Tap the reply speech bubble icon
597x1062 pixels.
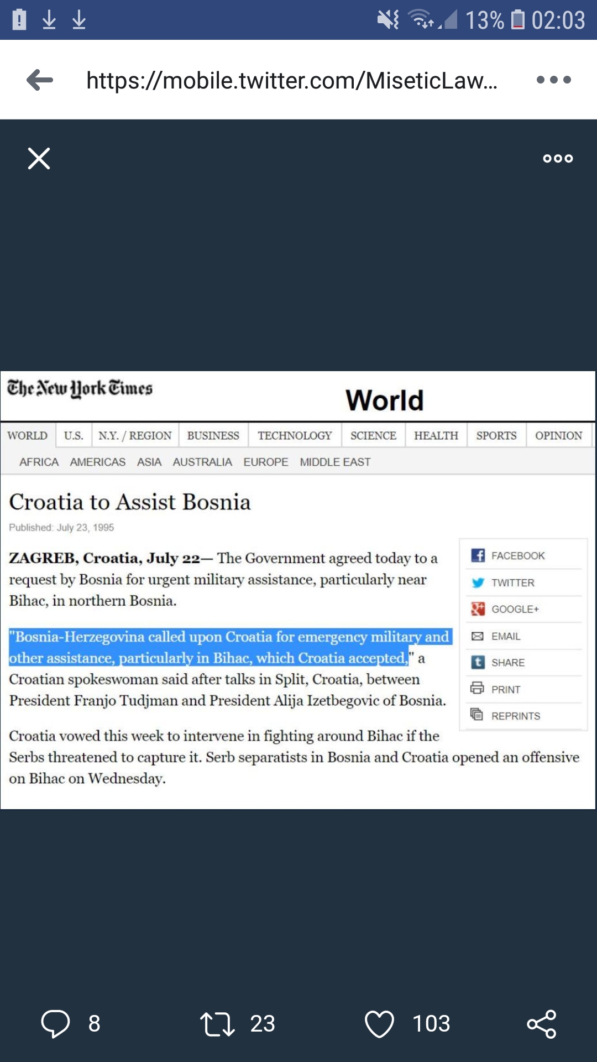[x=56, y=1024]
